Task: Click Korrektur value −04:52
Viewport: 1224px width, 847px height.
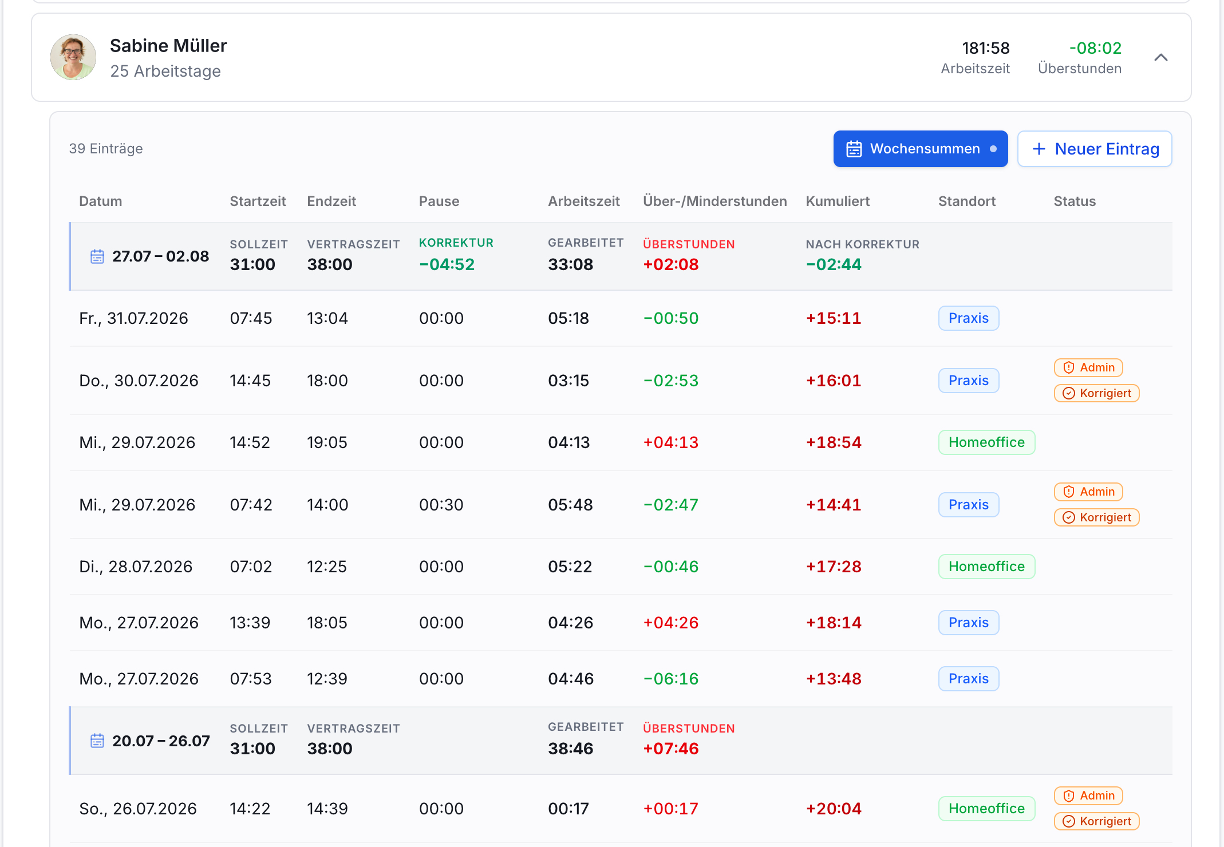Action: 447,264
